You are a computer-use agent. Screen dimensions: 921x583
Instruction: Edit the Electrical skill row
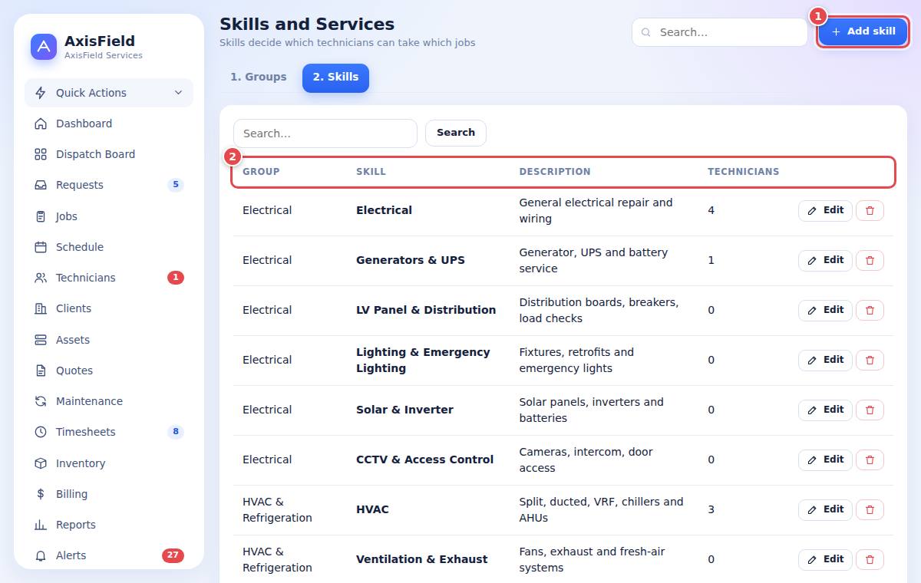[825, 211]
